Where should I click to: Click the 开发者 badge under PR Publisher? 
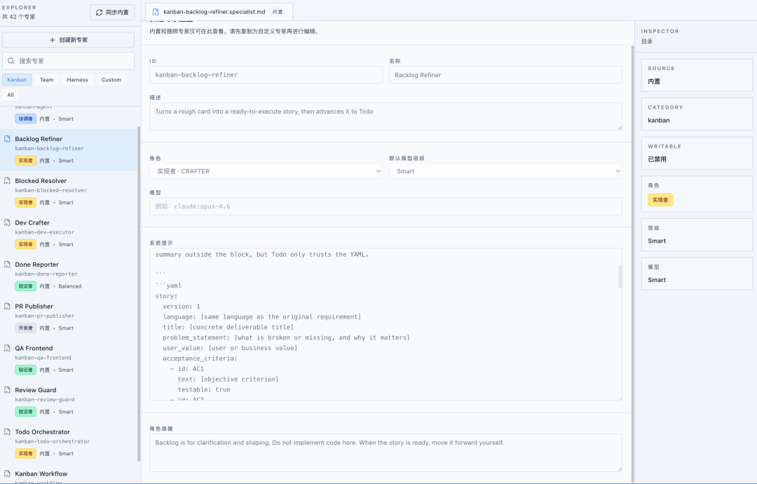(x=26, y=328)
